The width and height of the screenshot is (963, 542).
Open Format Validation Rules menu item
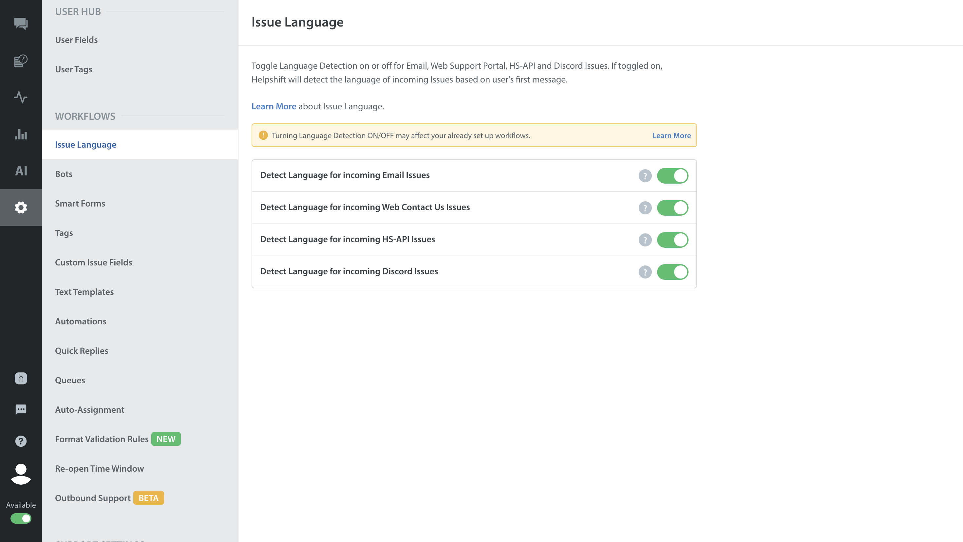pyautogui.click(x=102, y=439)
